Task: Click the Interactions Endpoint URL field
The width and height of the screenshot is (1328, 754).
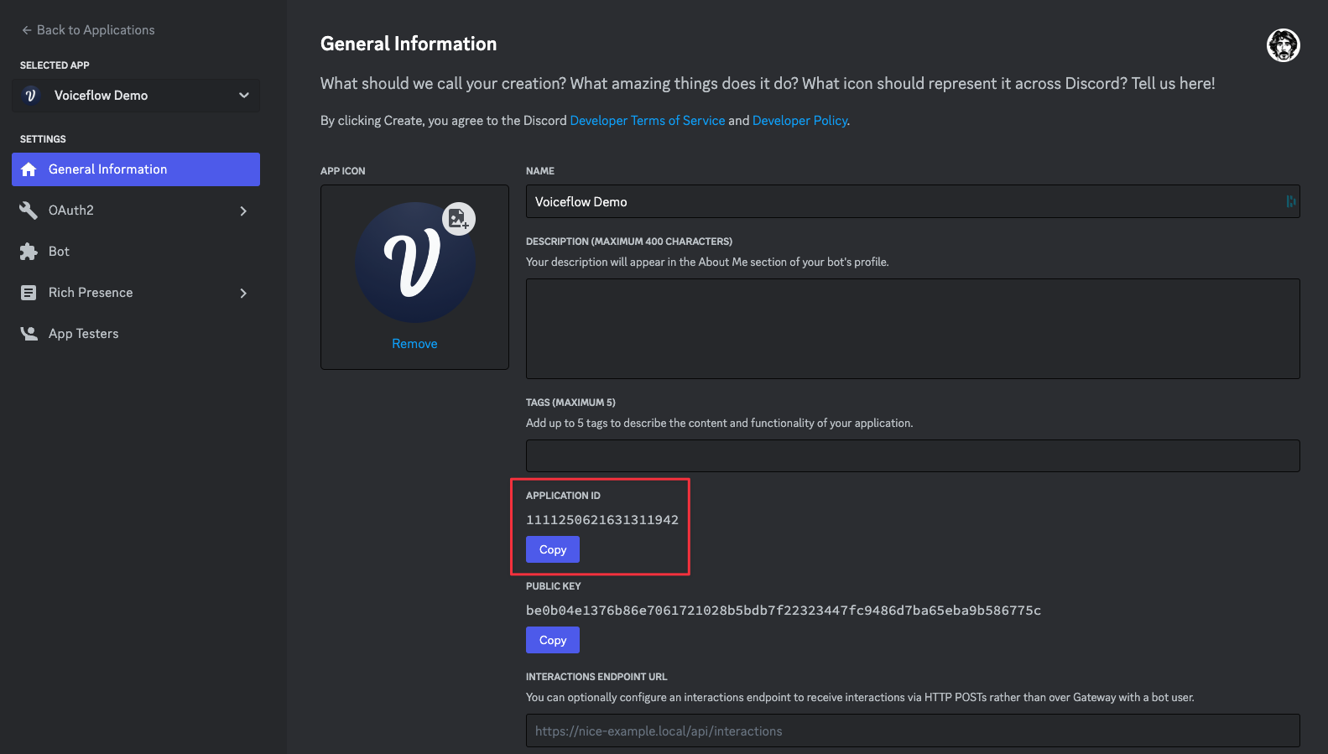Action: coord(913,731)
